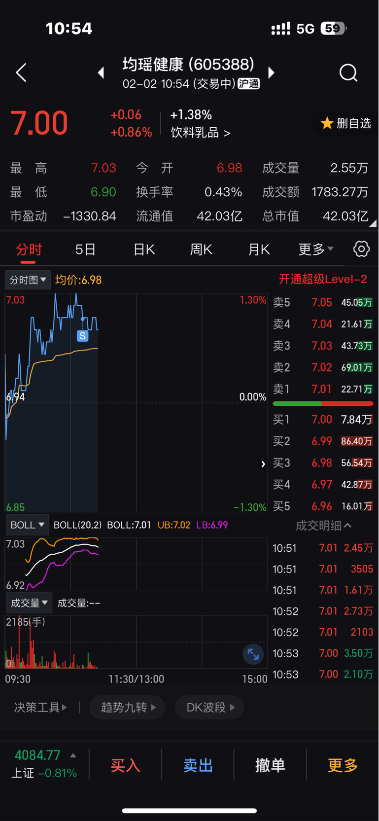Tap the 卖出 sell button
This screenshot has height=821, width=379.
pyautogui.click(x=198, y=765)
